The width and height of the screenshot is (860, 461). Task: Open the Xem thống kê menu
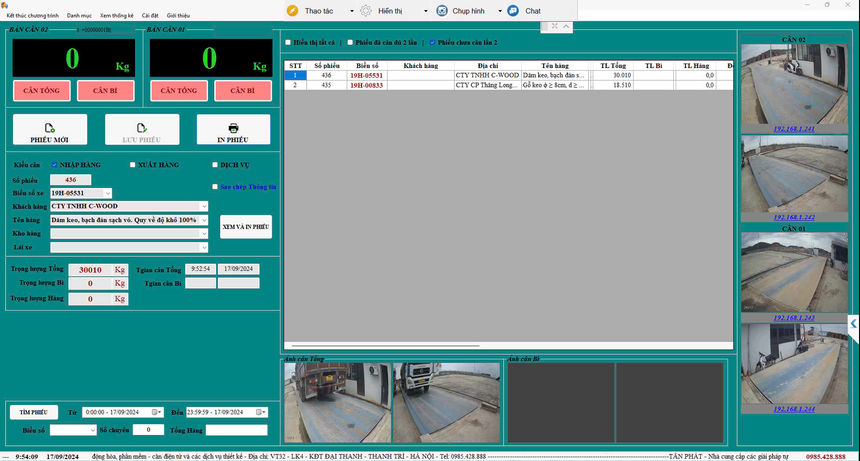click(116, 15)
